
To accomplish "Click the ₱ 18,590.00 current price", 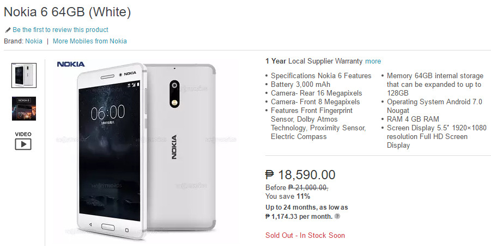I will coord(300,175).
